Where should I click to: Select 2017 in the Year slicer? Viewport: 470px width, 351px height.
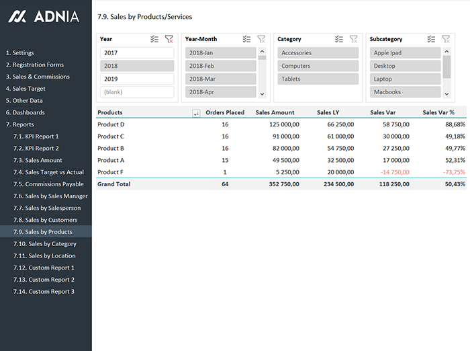tap(136, 52)
